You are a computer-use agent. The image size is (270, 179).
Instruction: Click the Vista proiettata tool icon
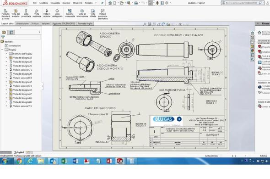tap(26, 11)
